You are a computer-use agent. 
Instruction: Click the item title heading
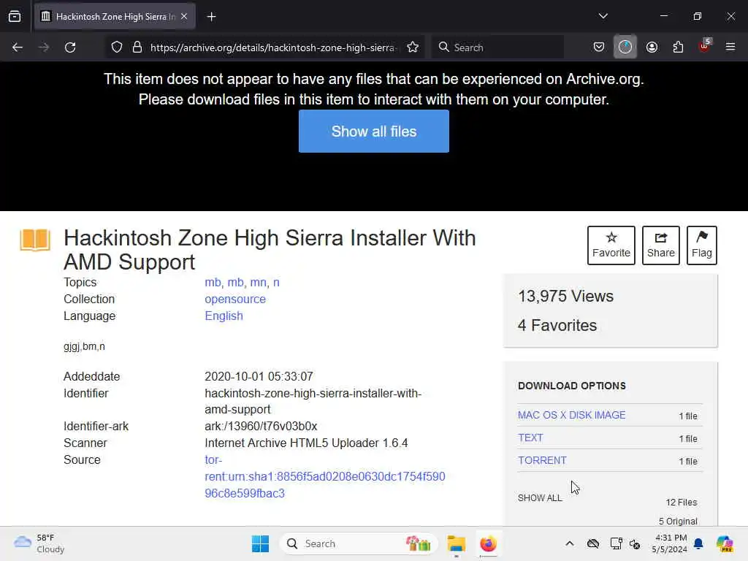(x=270, y=250)
